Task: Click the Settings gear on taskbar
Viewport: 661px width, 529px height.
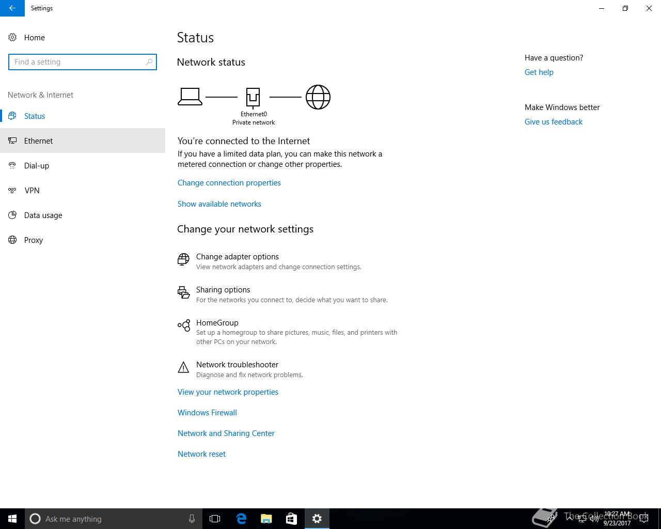Action: click(317, 519)
